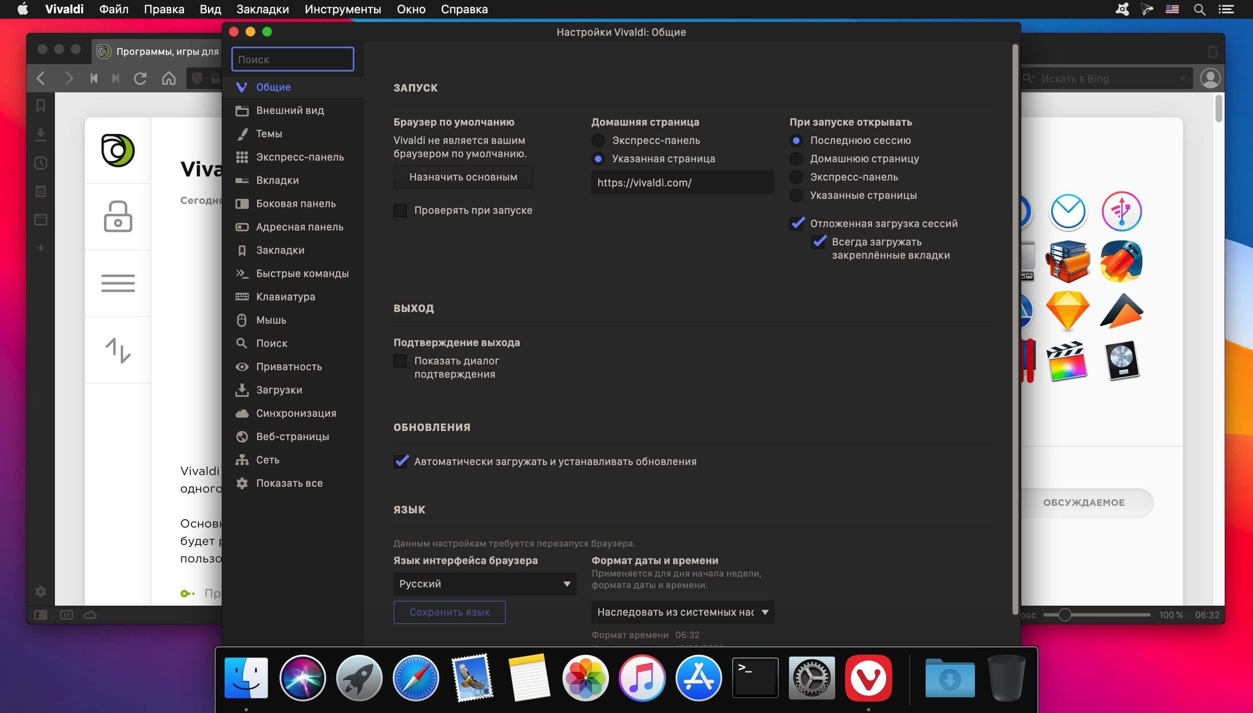Select the Программы, игры browser tab
The height and width of the screenshot is (713, 1253).
tap(158, 52)
